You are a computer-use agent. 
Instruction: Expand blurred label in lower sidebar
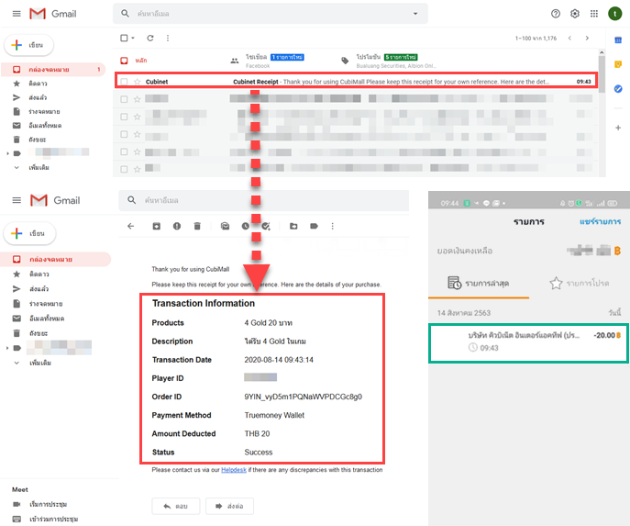pyautogui.click(x=7, y=348)
